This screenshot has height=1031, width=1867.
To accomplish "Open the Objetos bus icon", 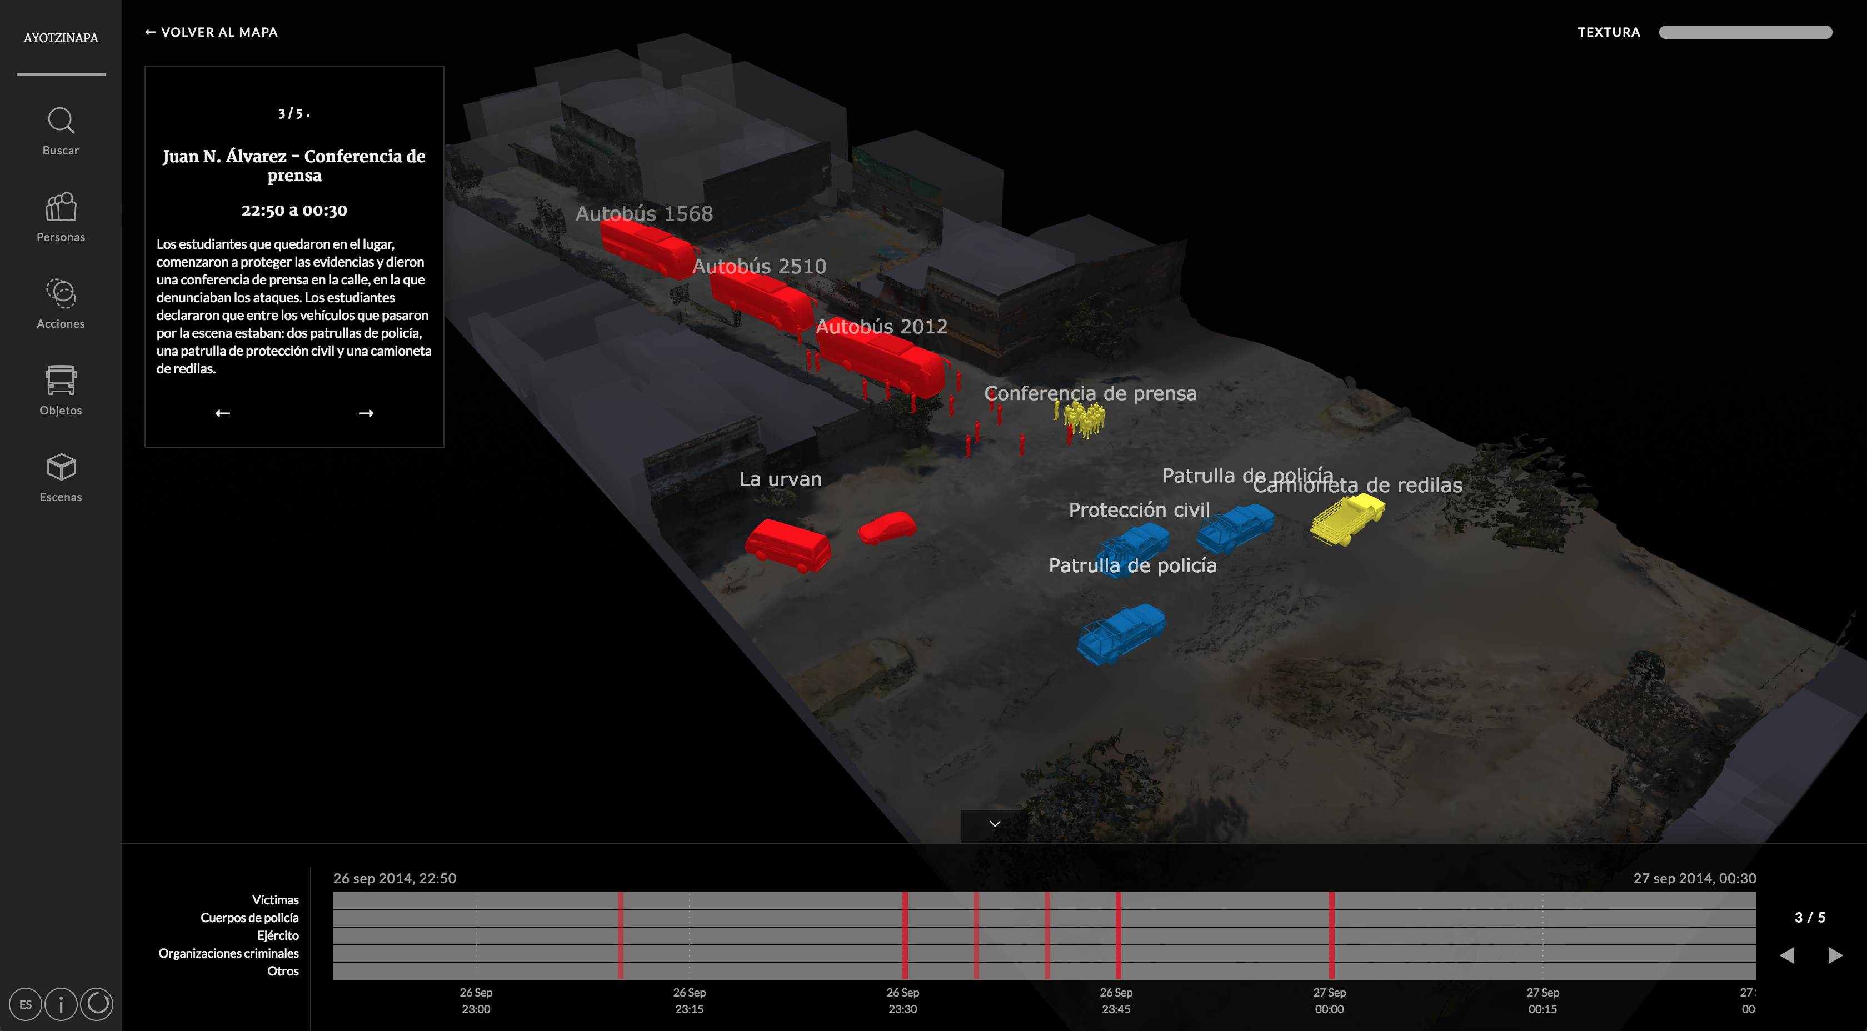I will pos(61,381).
